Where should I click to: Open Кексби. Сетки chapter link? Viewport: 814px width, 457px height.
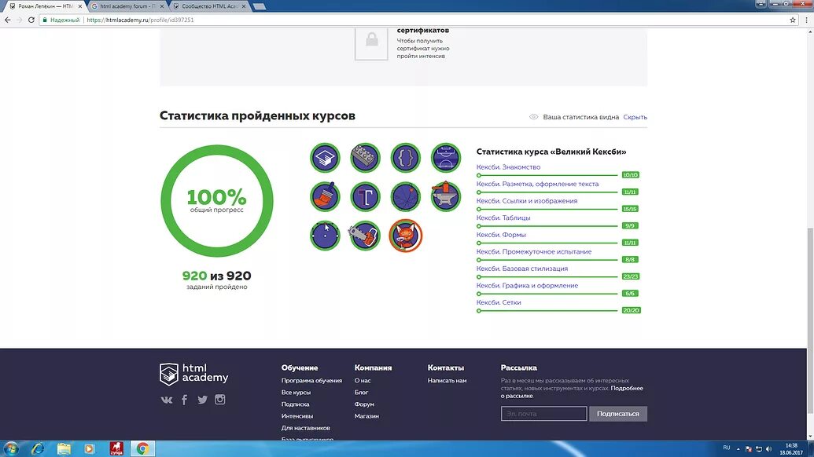499,302
